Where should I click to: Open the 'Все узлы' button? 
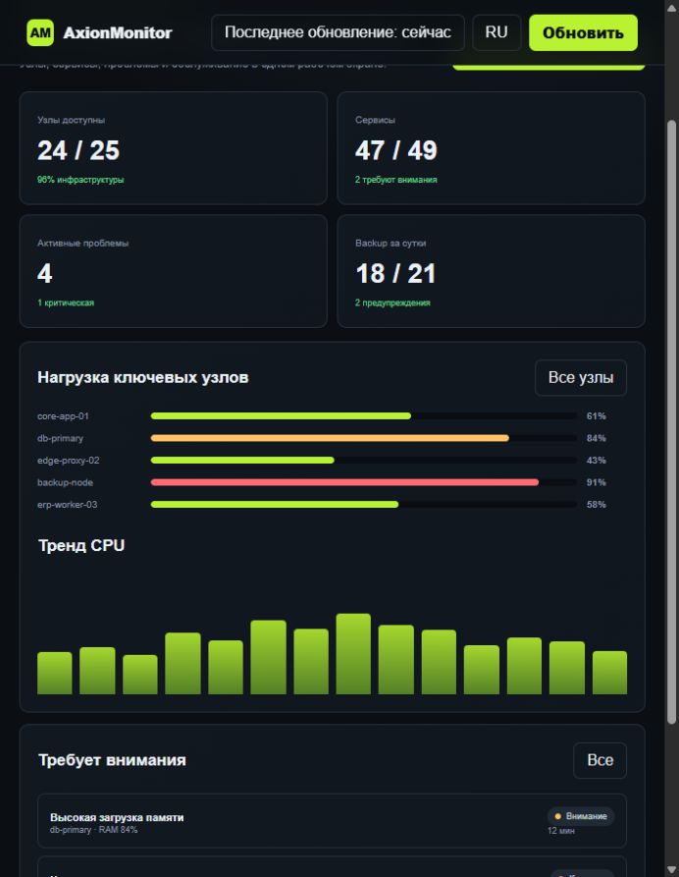click(581, 377)
